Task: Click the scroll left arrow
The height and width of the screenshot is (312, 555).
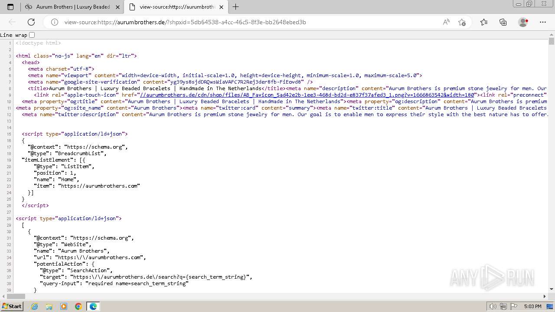Action: click(x=3, y=296)
